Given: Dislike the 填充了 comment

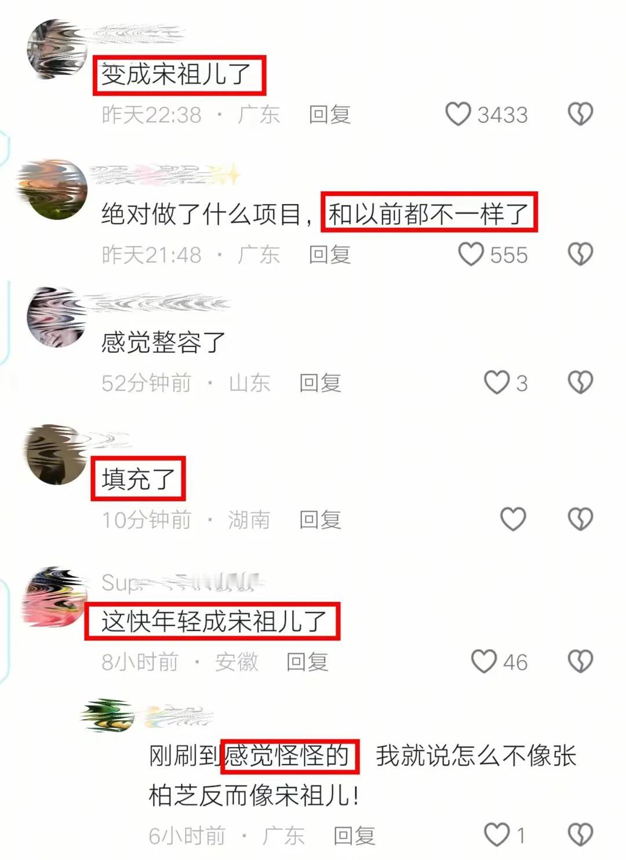Looking at the screenshot, I should [580, 519].
